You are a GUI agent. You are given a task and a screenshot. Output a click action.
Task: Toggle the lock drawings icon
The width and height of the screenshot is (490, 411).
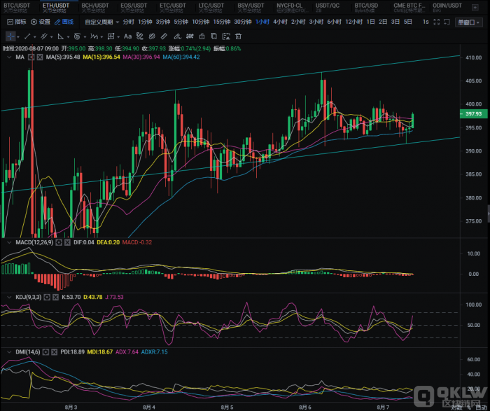click(202, 36)
